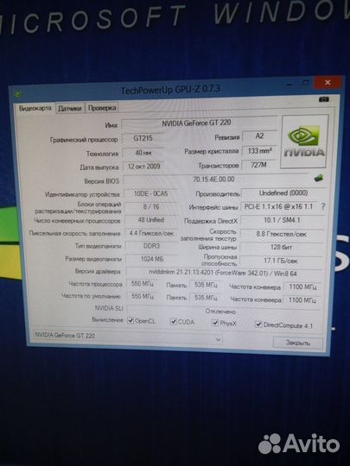The height and width of the screenshot is (466, 350).
Task: Click the transistors value 727M
Action: pos(259,165)
